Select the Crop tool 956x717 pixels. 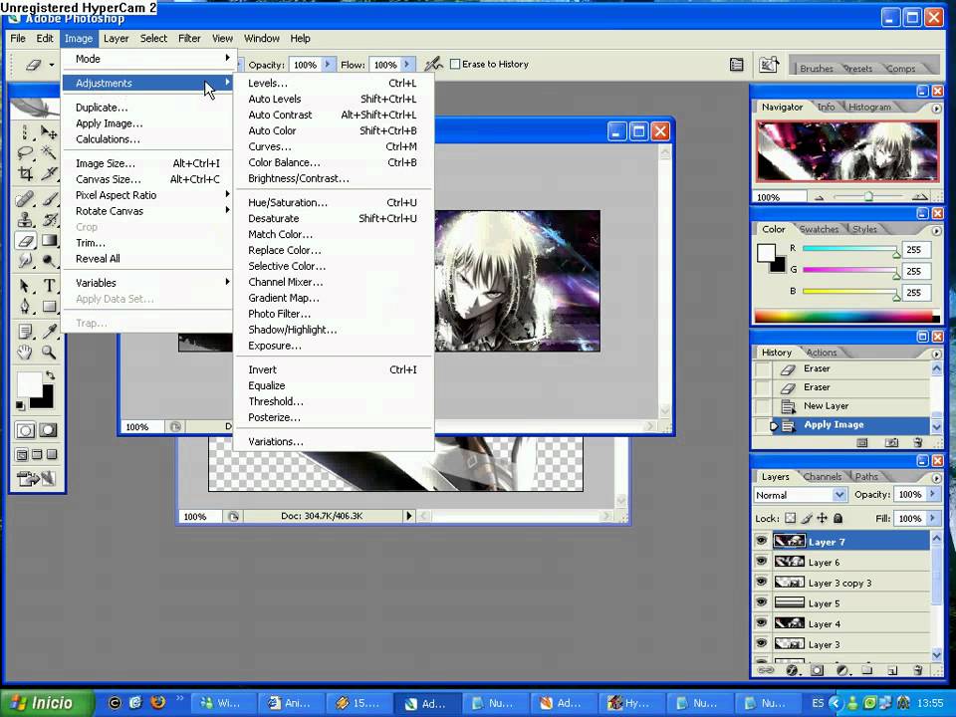pos(25,174)
